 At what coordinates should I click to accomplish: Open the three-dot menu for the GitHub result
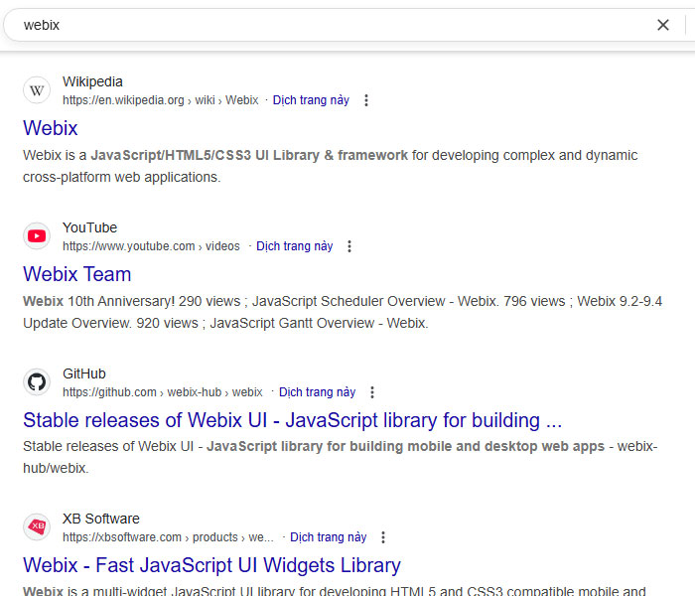(x=372, y=392)
